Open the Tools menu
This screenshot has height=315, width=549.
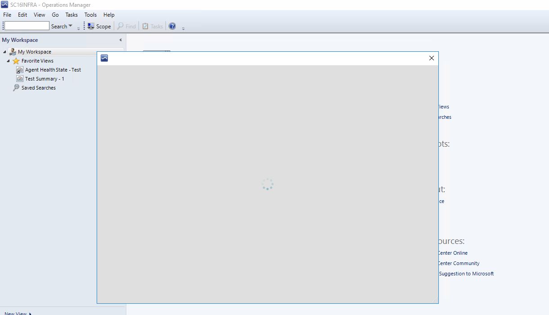click(90, 15)
